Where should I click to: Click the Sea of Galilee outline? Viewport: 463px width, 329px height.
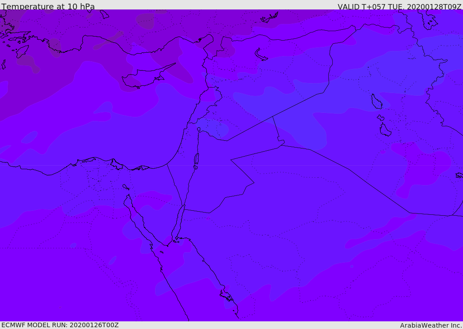click(x=198, y=130)
